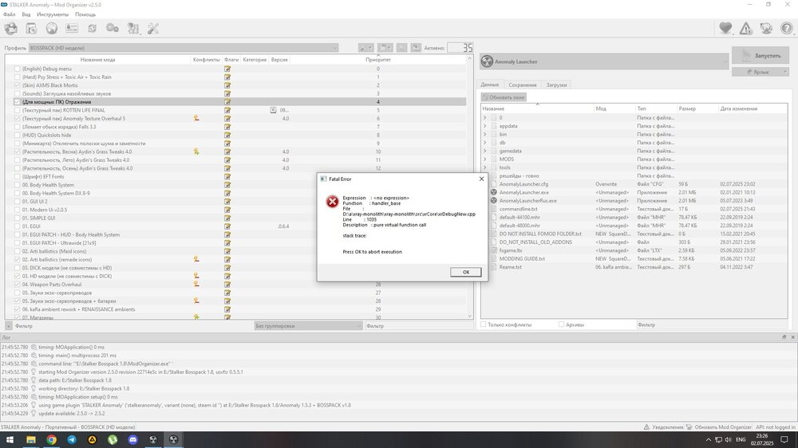This screenshot has width=798, height=448.
Task: Click the Запустить run button
Action: [x=760, y=56]
